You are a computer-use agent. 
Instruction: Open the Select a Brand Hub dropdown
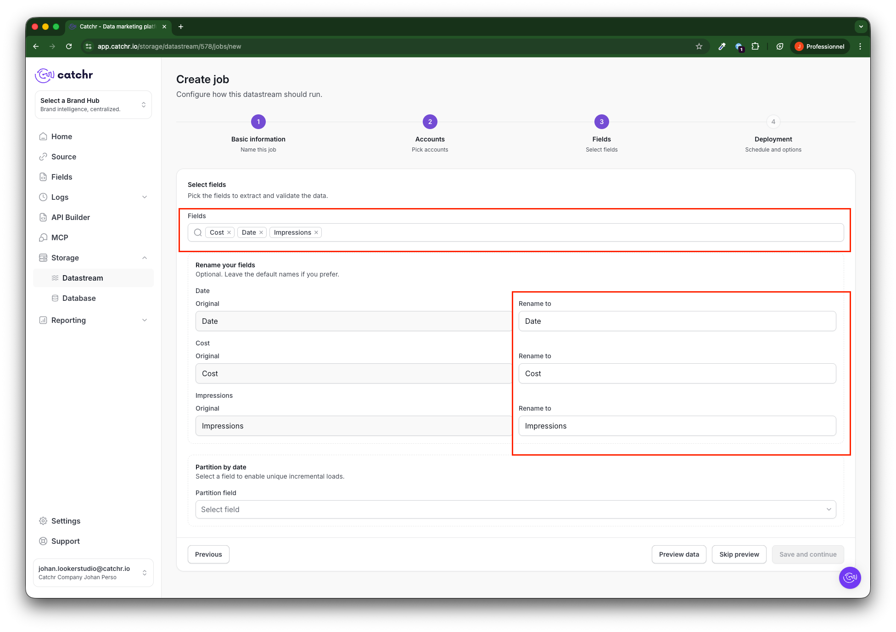(93, 105)
